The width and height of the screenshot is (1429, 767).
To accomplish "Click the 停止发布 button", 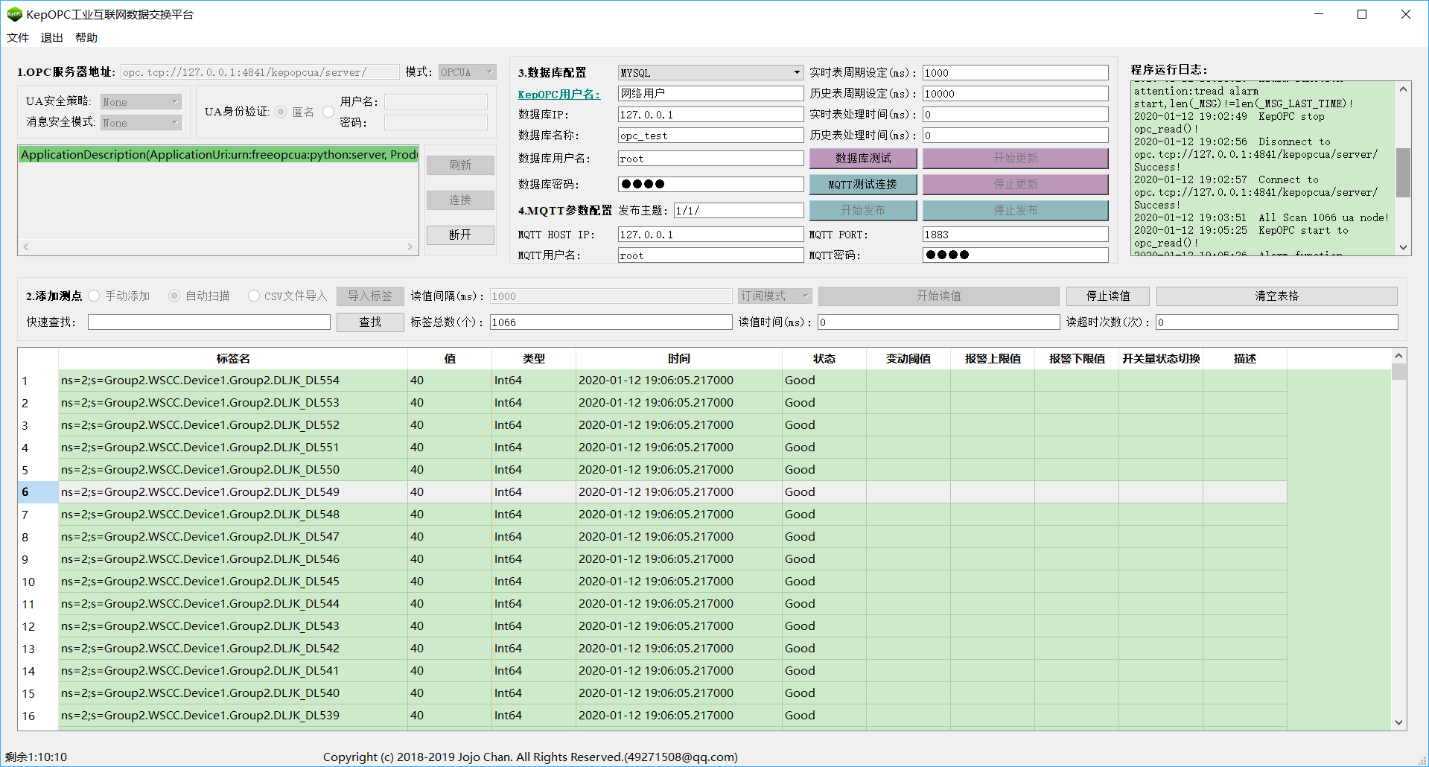I will click(1016, 211).
